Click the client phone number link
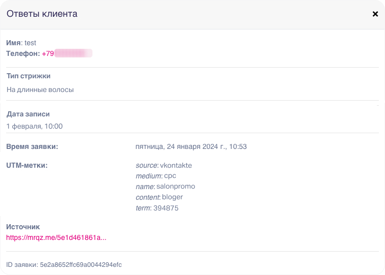The image size is (385, 275). coord(67,53)
